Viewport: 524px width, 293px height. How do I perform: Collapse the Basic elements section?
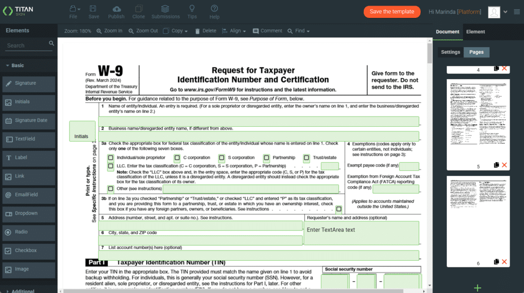click(x=8, y=65)
